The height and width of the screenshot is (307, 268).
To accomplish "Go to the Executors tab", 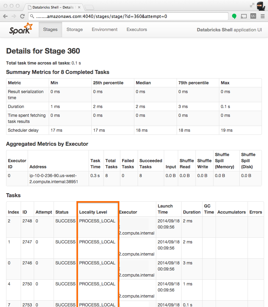I will click(x=137, y=30).
